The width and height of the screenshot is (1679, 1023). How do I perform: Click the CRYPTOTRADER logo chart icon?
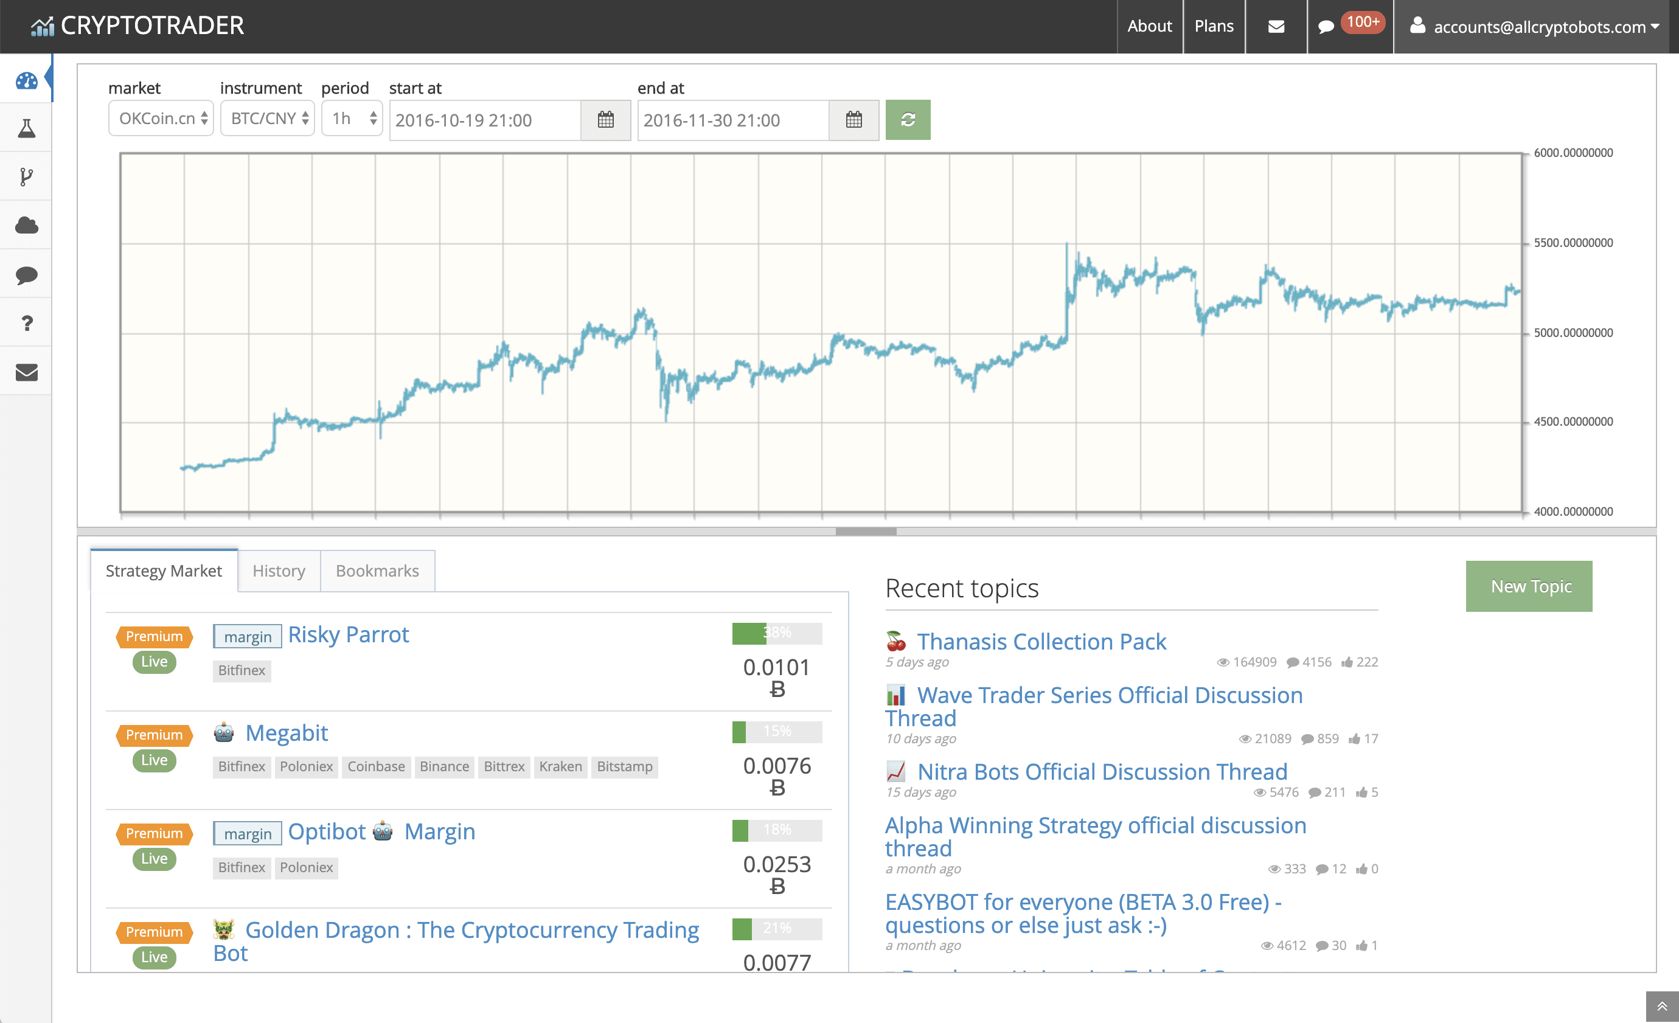pyautogui.click(x=42, y=26)
